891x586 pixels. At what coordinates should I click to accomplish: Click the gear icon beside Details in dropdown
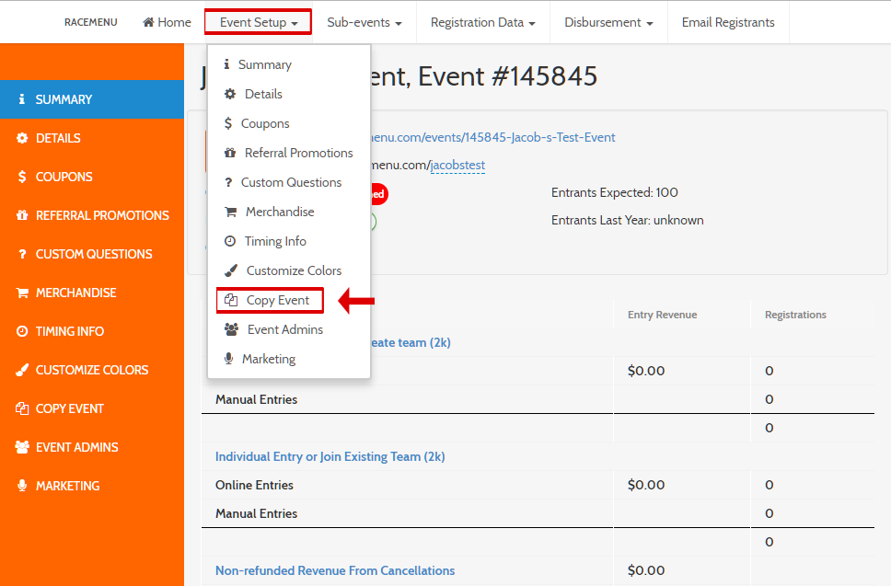click(230, 94)
